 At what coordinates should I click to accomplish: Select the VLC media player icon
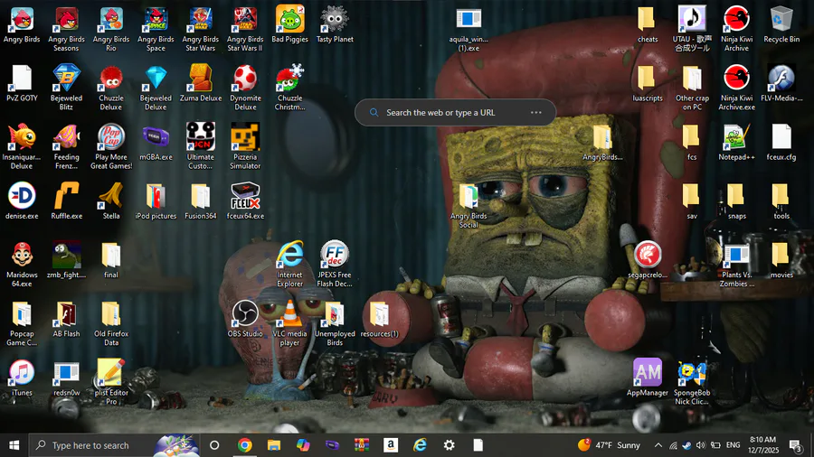[x=289, y=323]
